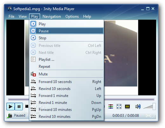Viewport: 165px width, 128px height.
Task: Click the Mute speaker icon in the menu
Action: [33, 74]
